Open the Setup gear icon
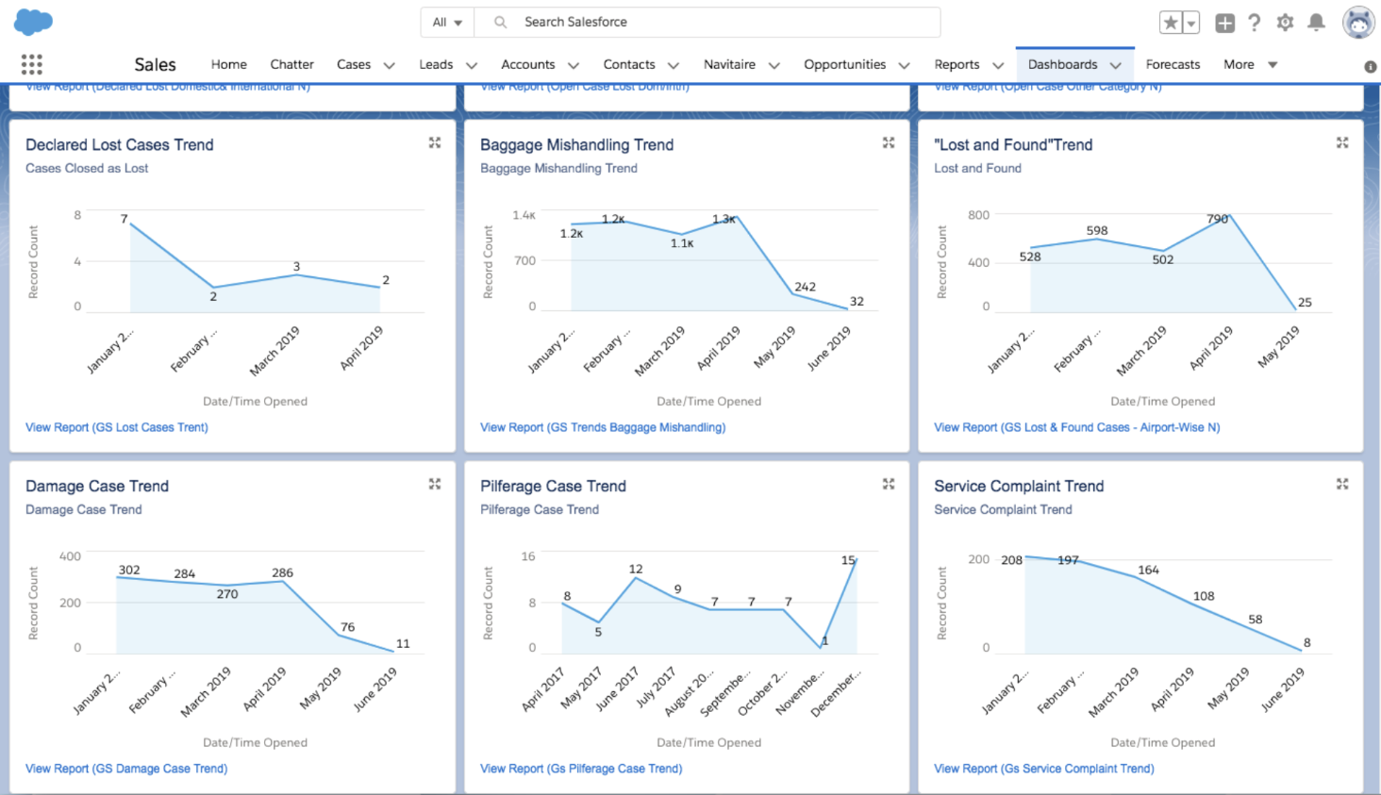Viewport: 1381px width, 795px height. pos(1285,23)
